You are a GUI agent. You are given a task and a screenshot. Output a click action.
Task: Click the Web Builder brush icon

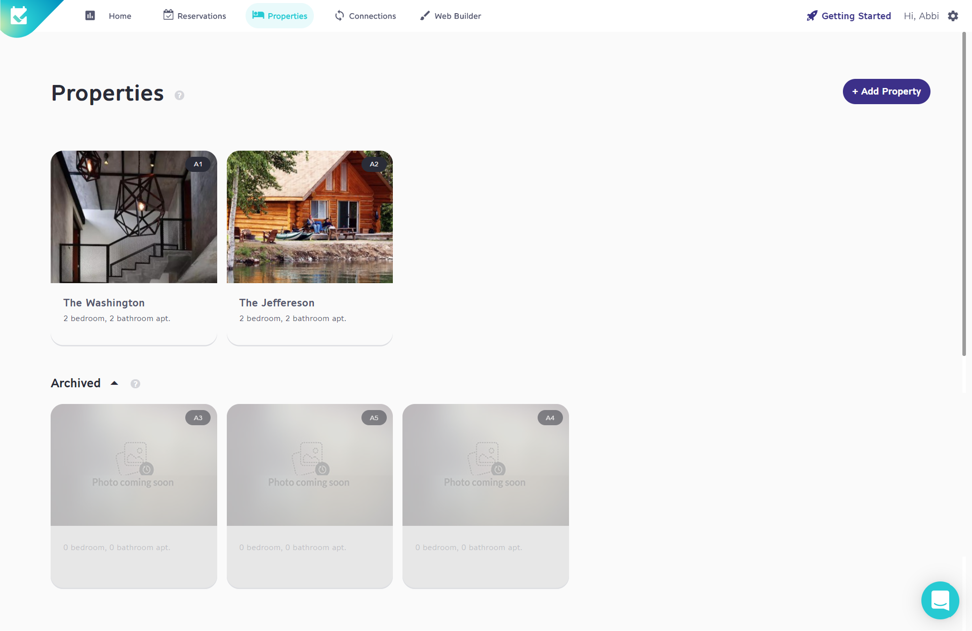point(425,16)
